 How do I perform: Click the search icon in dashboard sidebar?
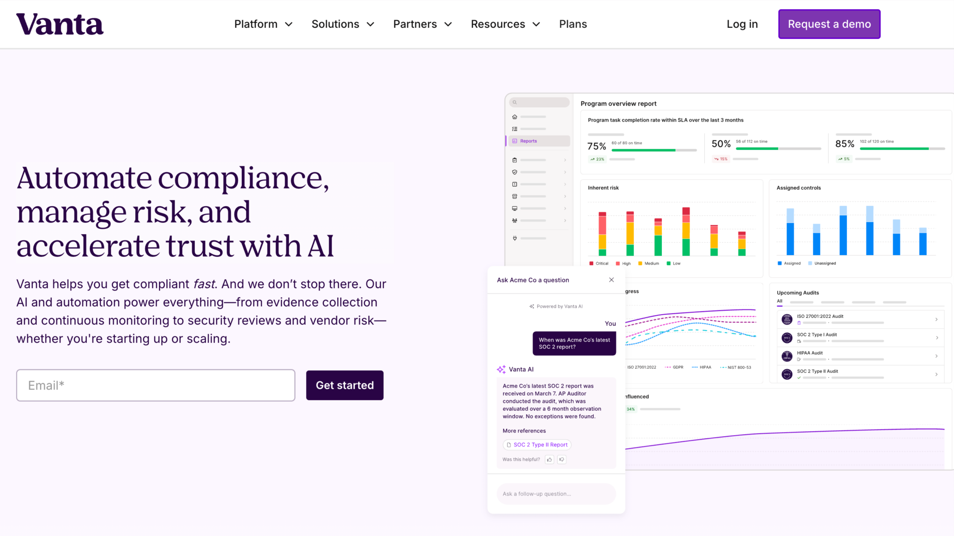[515, 102]
